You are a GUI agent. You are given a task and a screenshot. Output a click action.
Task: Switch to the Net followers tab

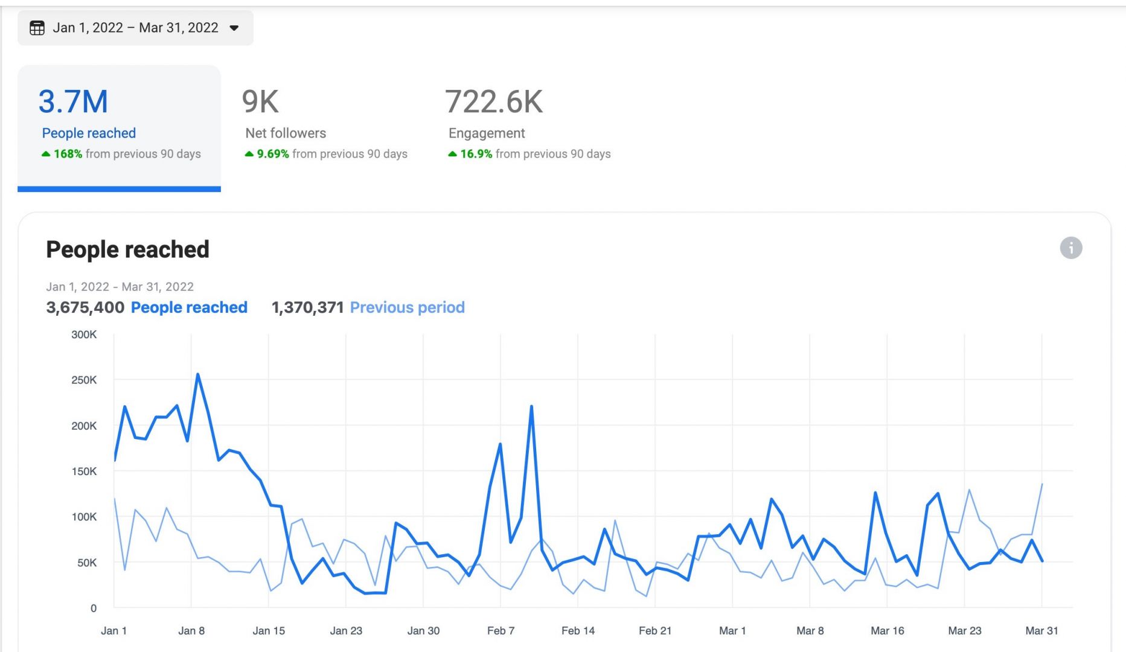point(325,127)
